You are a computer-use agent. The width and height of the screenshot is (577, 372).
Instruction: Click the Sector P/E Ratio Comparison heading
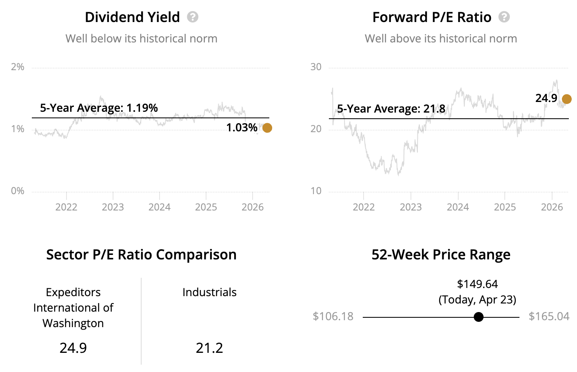(141, 255)
